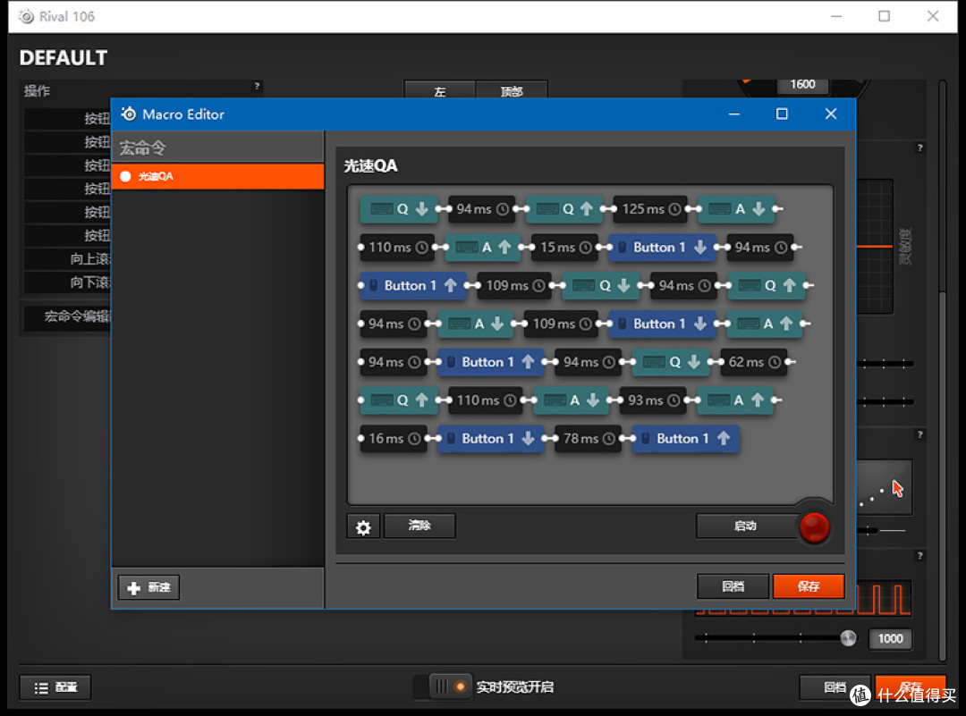The height and width of the screenshot is (716, 966).
Task: Close the Macro Editor window
Action: [830, 114]
